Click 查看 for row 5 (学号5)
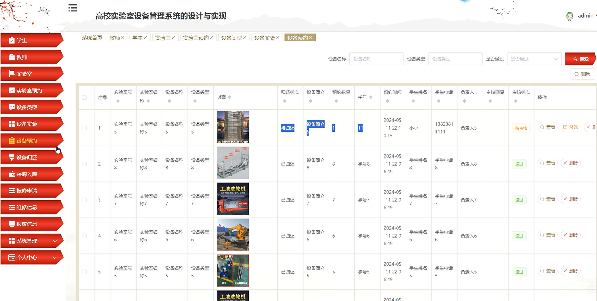Screen dimensions: 597x301 (547, 271)
